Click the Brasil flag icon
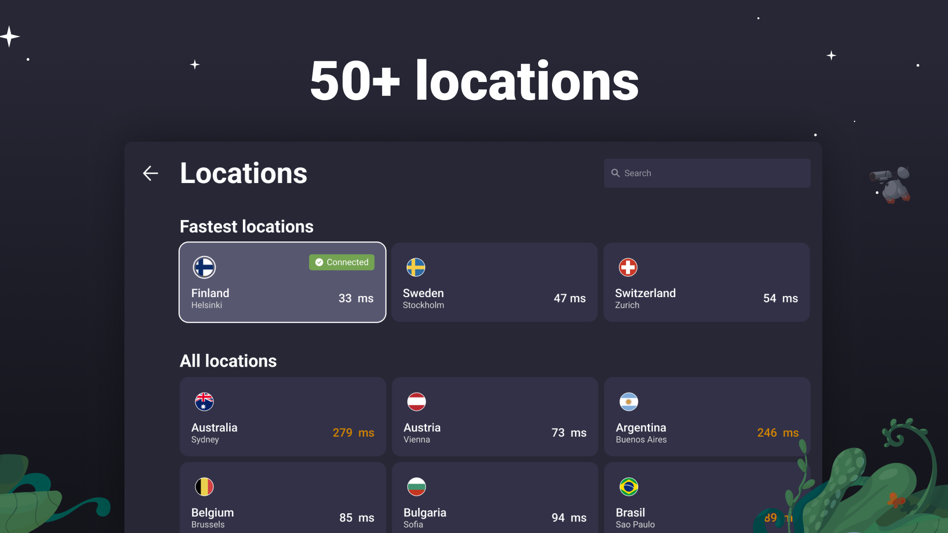This screenshot has width=948, height=533. [628, 487]
